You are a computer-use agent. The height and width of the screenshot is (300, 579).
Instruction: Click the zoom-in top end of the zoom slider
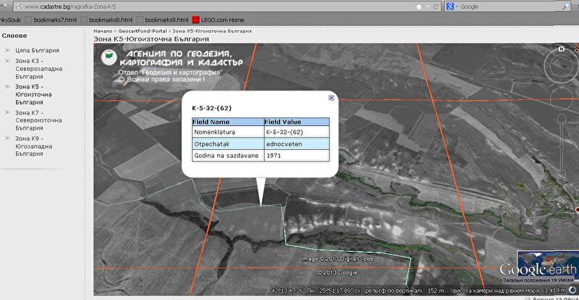coord(562,118)
